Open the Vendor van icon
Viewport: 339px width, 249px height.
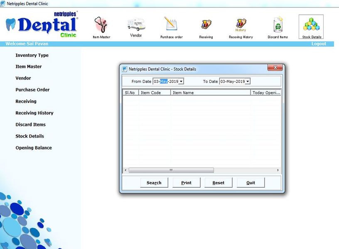coord(136,27)
